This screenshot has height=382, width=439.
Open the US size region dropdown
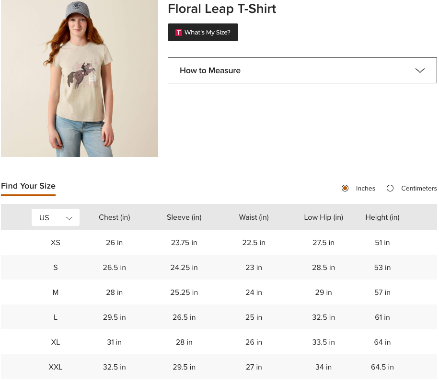56,217
